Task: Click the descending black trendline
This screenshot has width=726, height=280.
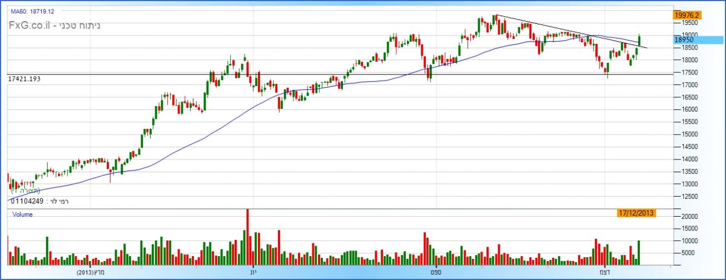Action: pos(556,29)
